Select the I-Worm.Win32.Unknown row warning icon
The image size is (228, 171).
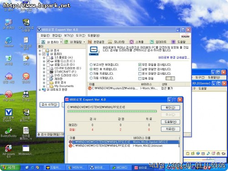(70, 146)
